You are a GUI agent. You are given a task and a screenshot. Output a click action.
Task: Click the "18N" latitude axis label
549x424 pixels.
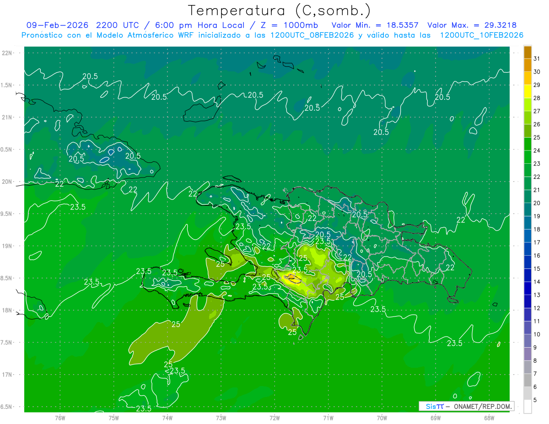7,310
